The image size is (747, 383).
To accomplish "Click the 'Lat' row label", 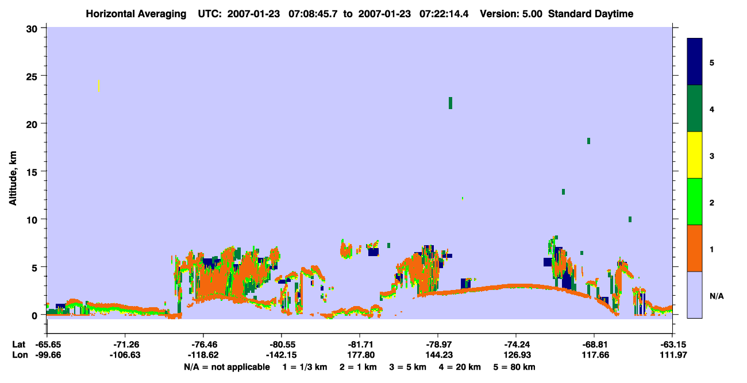I will click(18, 345).
